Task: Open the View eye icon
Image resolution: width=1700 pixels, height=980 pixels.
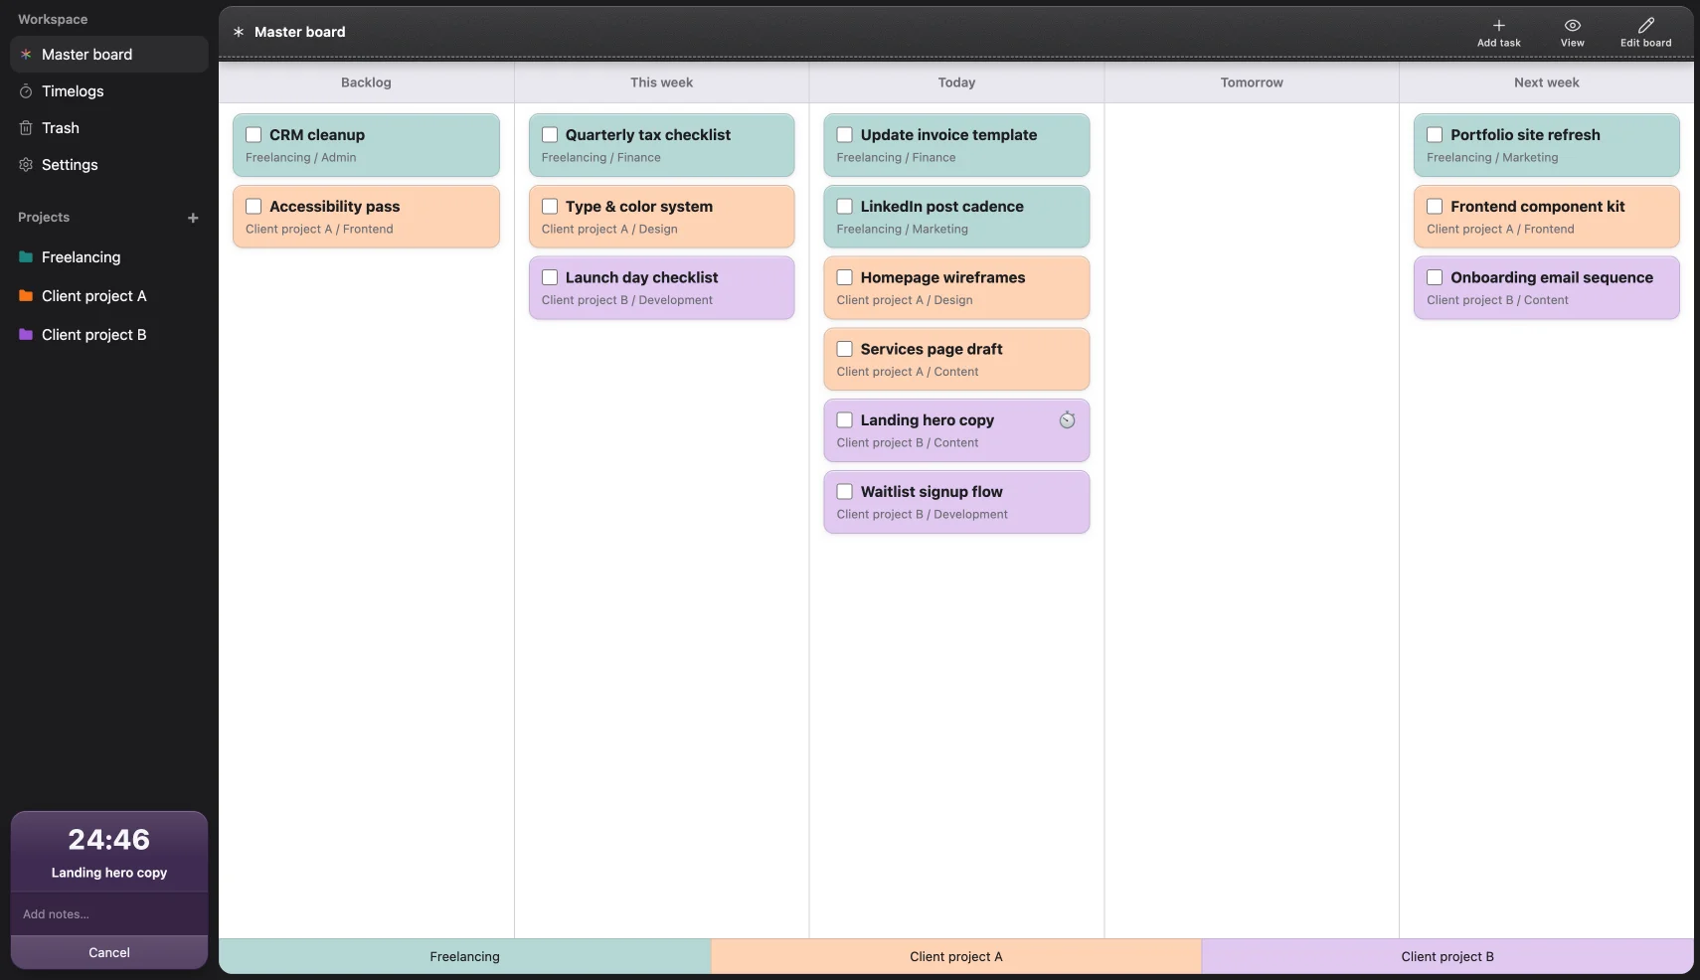Action: [x=1573, y=25]
